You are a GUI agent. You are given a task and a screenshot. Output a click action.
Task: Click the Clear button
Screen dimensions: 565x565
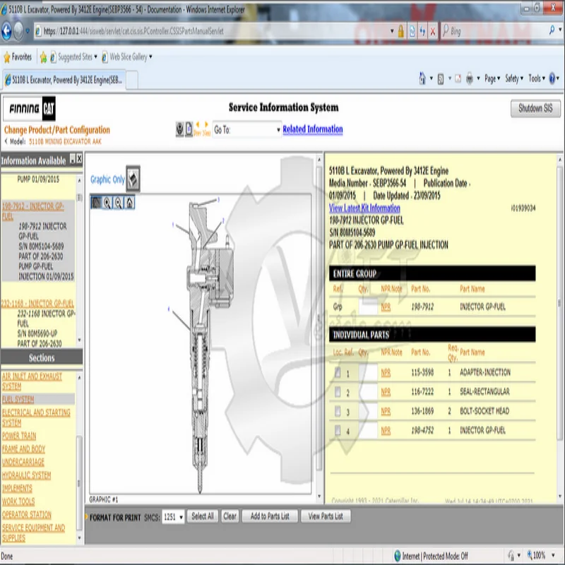click(x=230, y=516)
